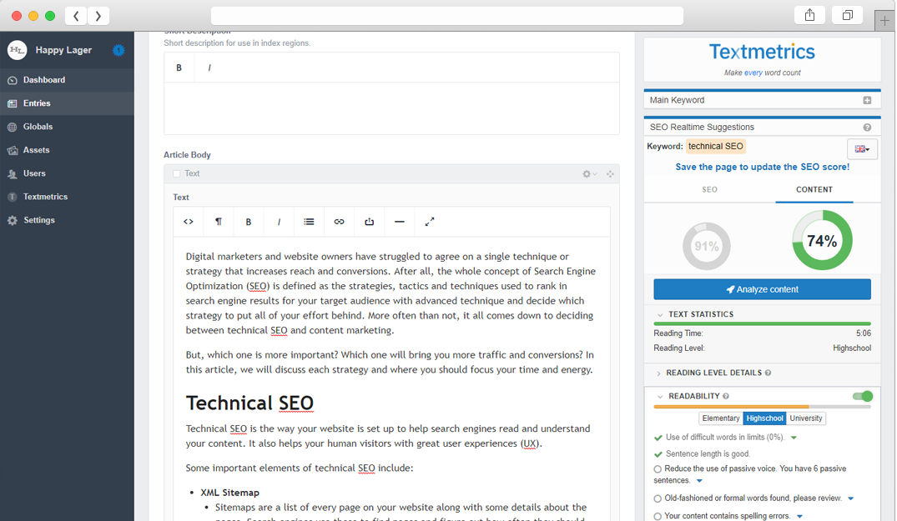Open the browser tab overview icon
Screen dimensions: 897x521
pos(848,16)
